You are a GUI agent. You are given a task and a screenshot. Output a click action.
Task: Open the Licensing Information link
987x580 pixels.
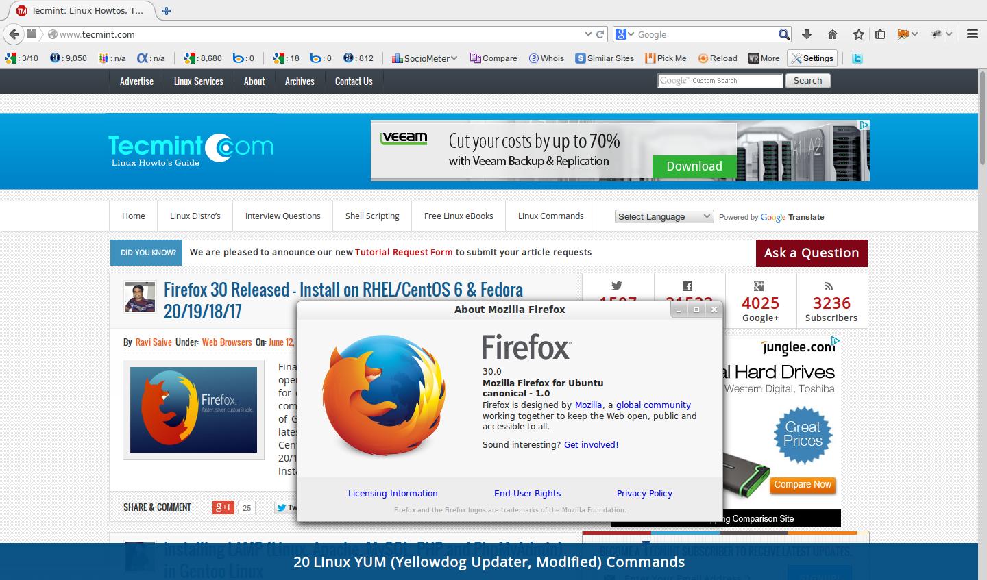(393, 493)
